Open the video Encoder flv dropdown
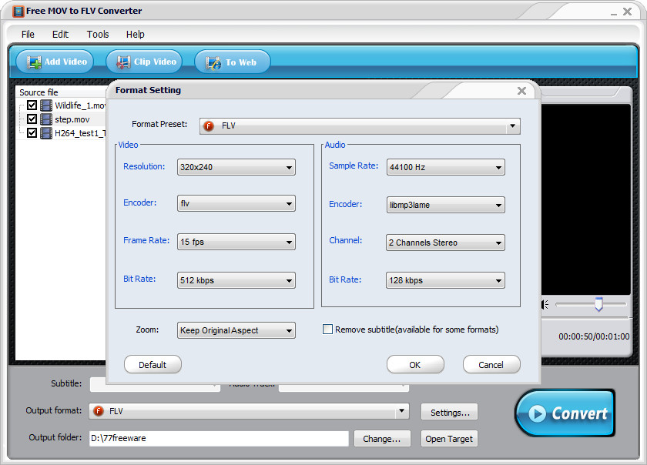 click(x=236, y=203)
